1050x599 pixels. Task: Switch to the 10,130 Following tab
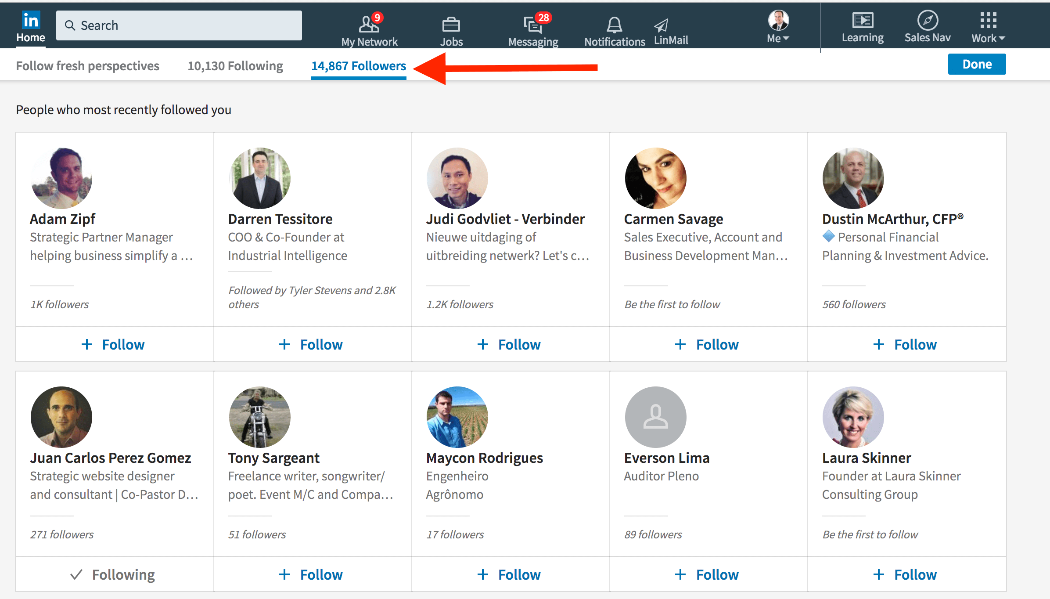[x=235, y=65]
